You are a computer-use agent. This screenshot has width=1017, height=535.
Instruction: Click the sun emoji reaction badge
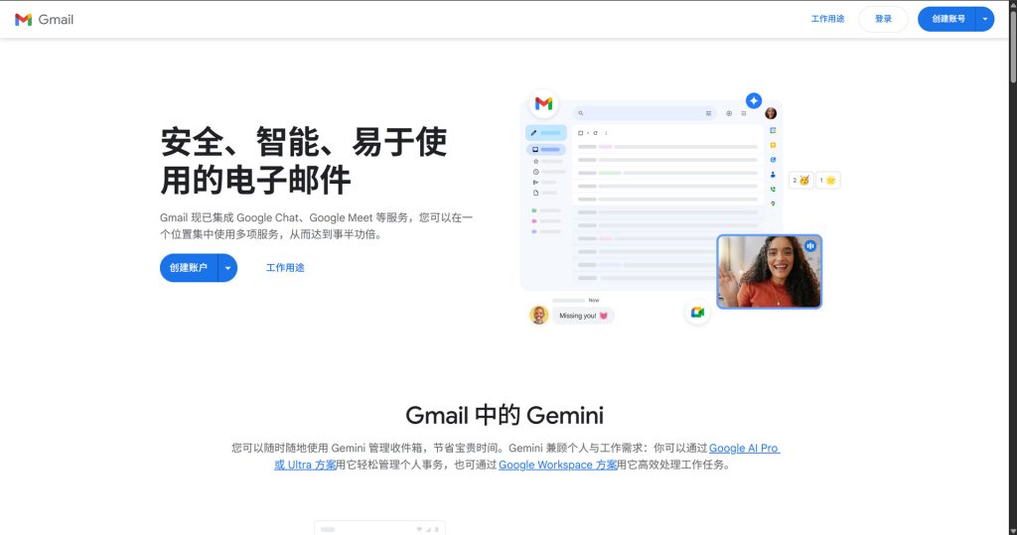(x=827, y=180)
